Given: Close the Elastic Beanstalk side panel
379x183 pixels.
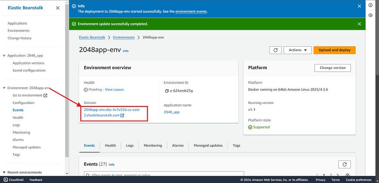Looking at the screenshot, I should coord(58,8).
